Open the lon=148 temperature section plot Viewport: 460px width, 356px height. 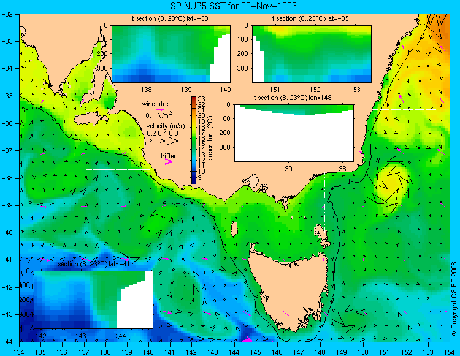pyautogui.click(x=294, y=133)
